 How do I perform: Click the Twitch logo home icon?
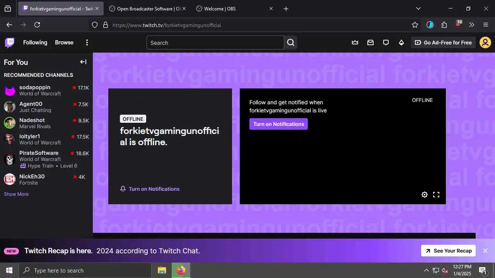point(10,42)
